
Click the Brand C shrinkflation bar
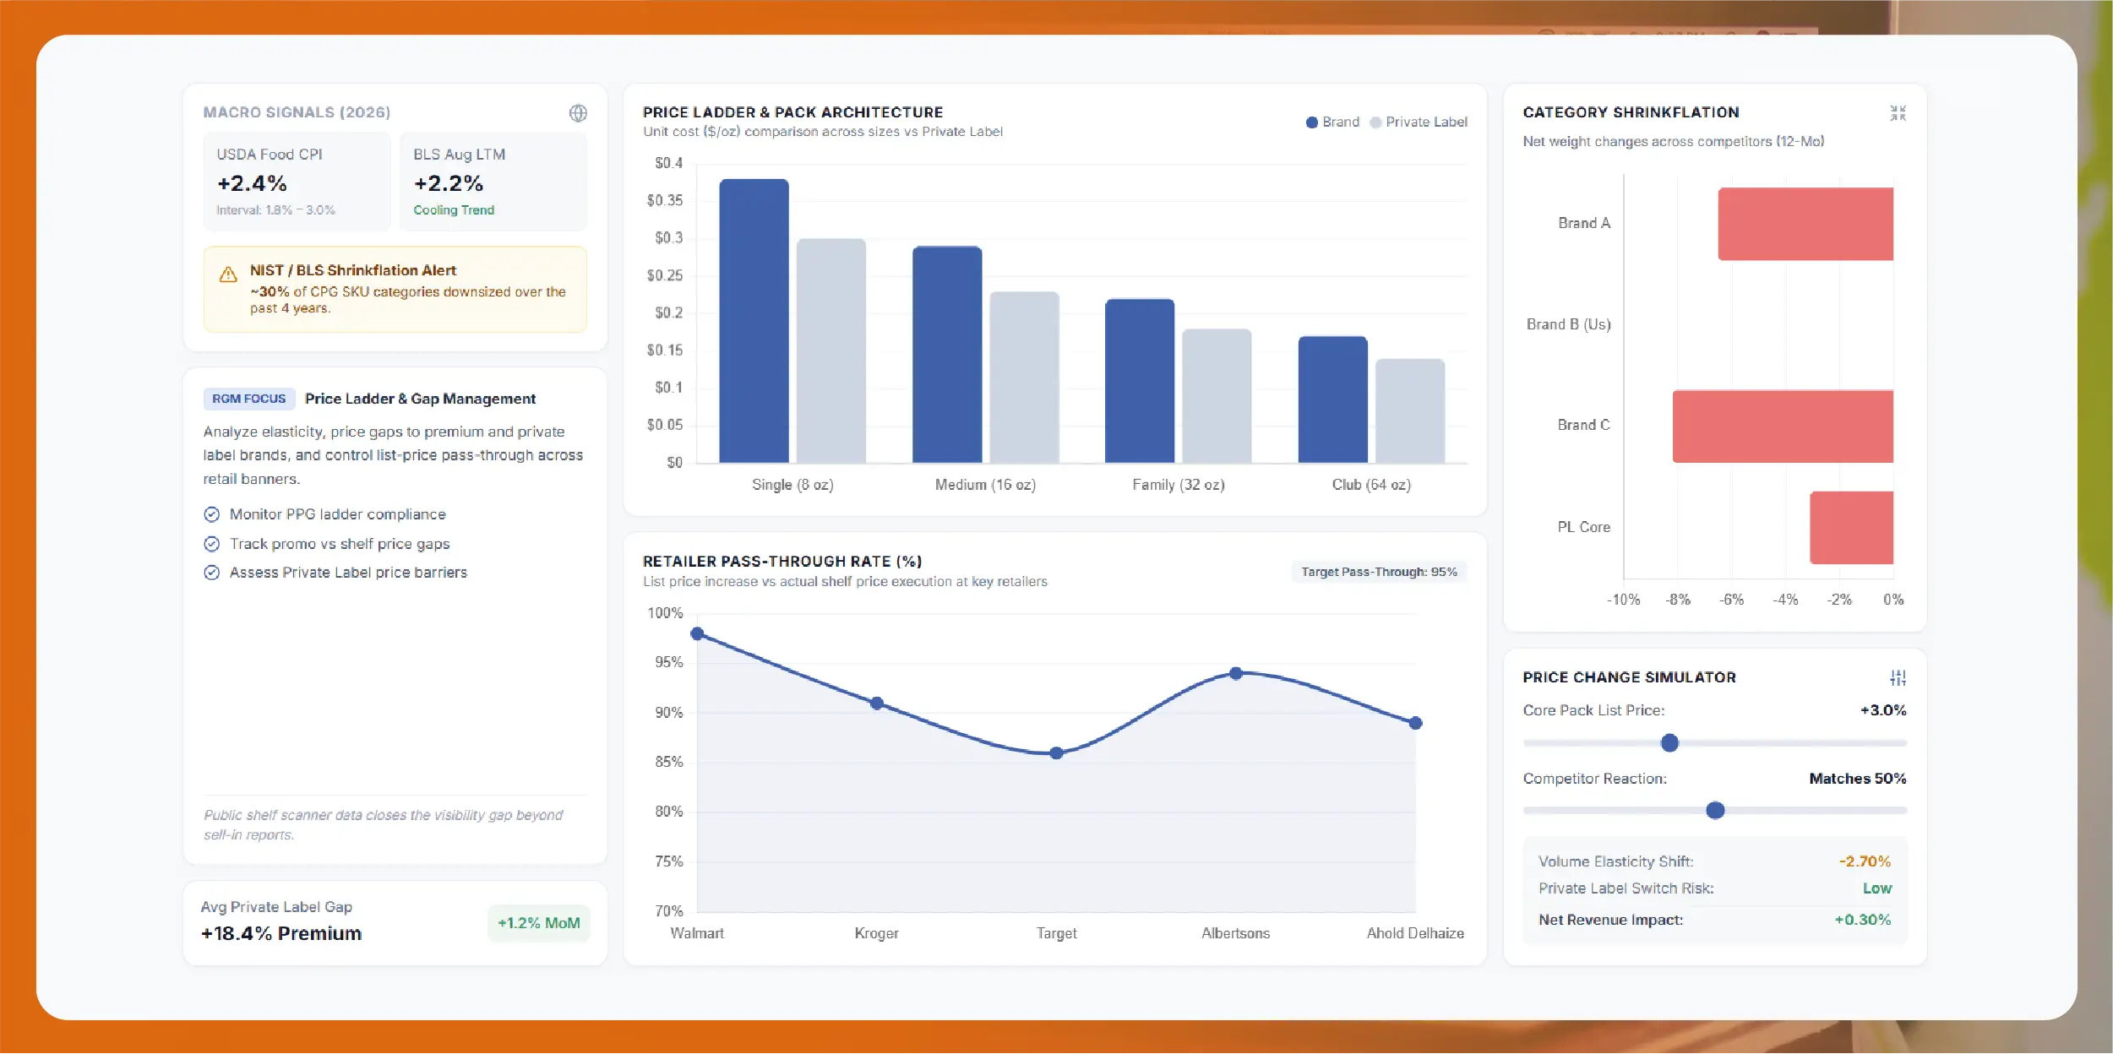(x=1783, y=426)
